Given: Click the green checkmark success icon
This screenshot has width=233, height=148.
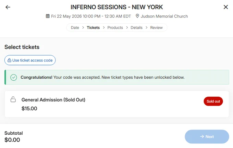Looking at the screenshot, I should pyautogui.click(x=14, y=77).
